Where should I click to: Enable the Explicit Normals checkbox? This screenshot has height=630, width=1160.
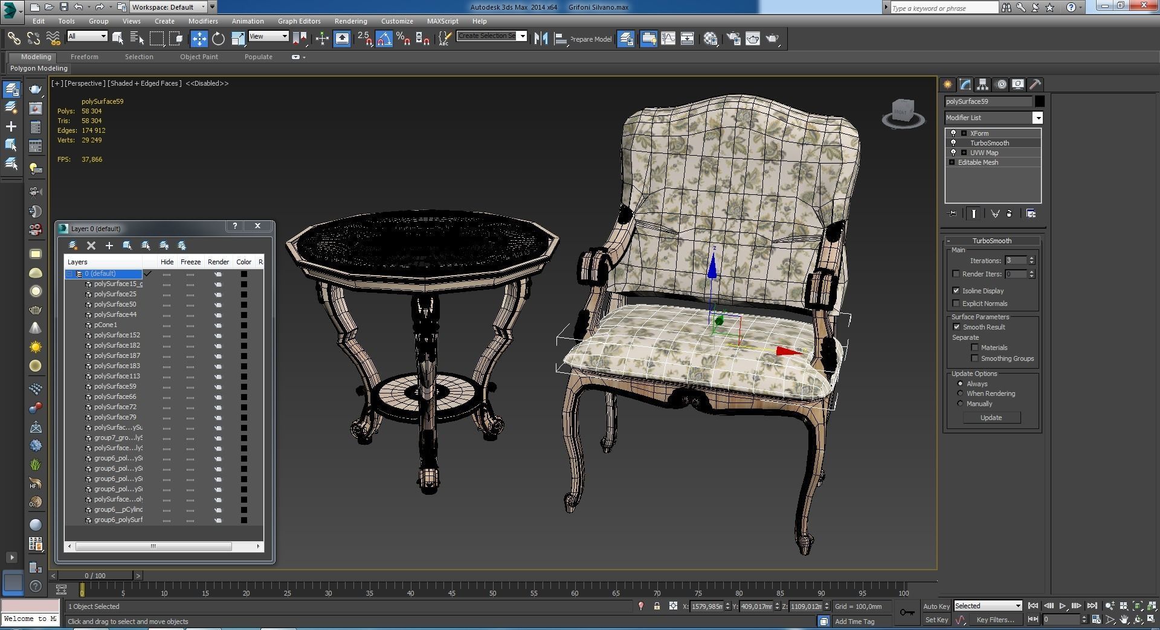coord(956,304)
